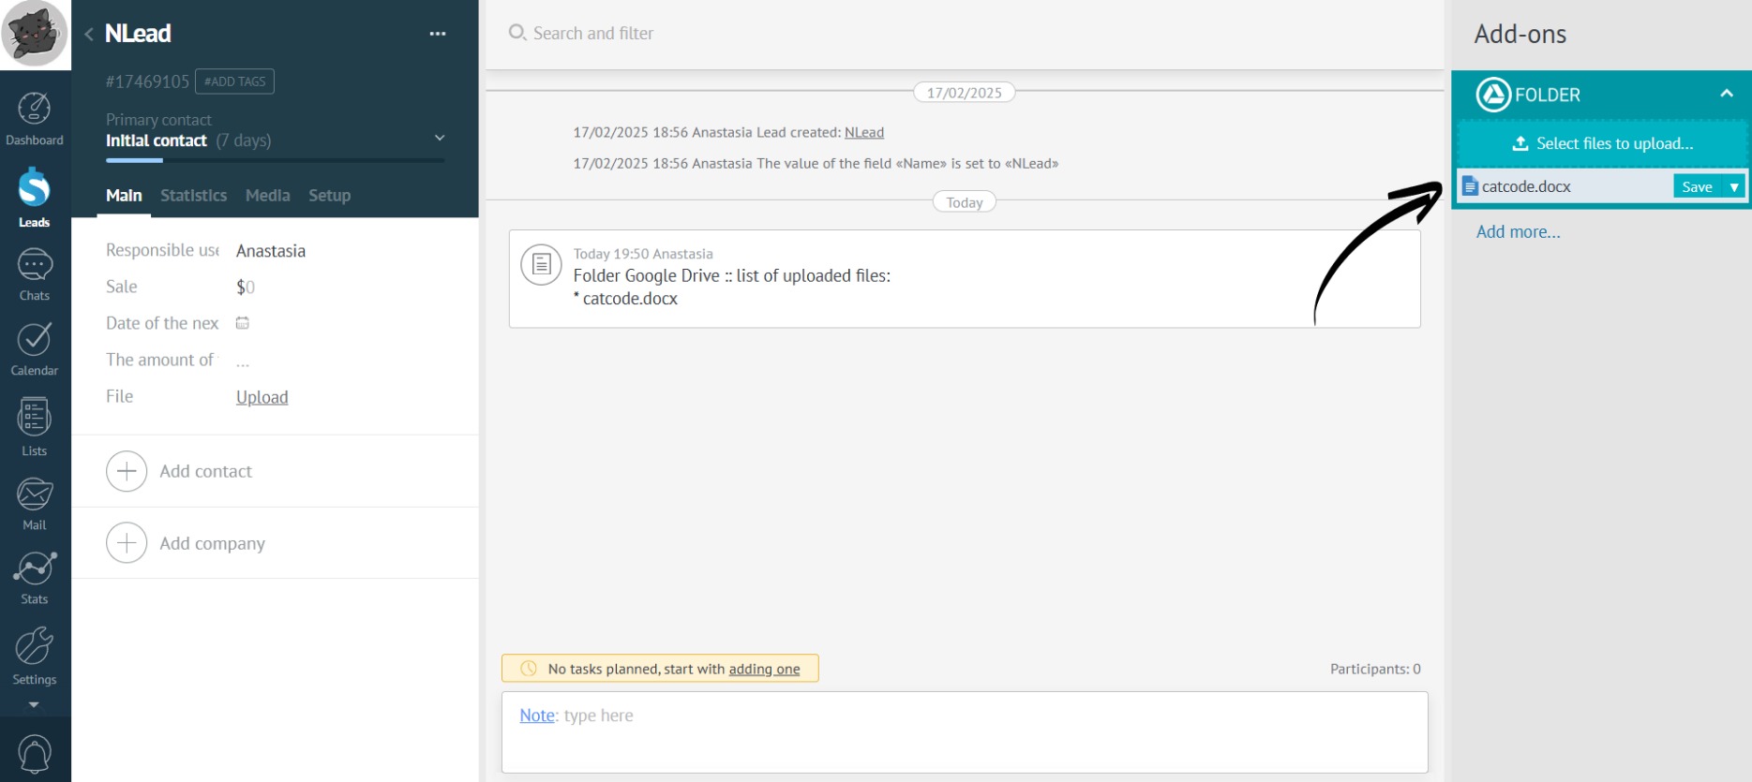Expand the Initial contact stage dropdown
The width and height of the screenshot is (1752, 782).
click(440, 139)
